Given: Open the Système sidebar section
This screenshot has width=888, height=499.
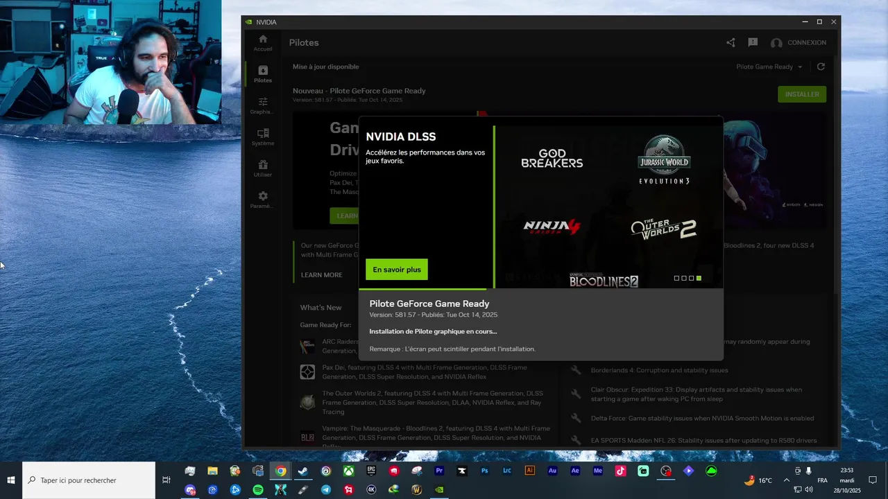Looking at the screenshot, I should click(263, 137).
